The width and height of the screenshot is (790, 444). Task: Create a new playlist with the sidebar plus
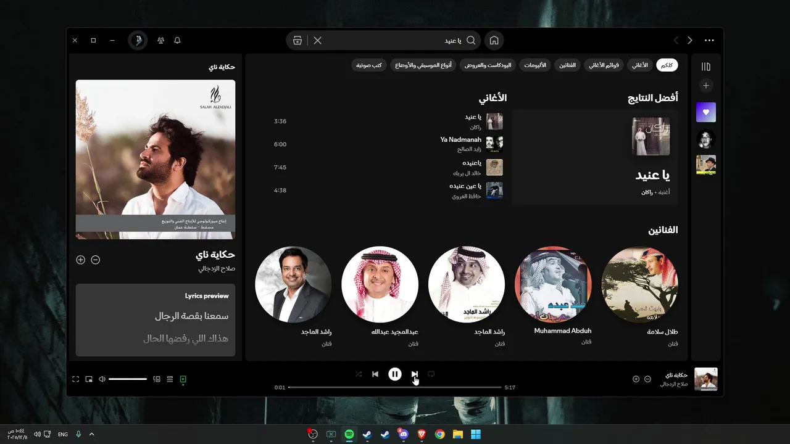point(706,85)
